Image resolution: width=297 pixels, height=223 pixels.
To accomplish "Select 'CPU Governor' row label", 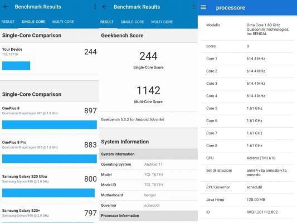I will point(218,187).
